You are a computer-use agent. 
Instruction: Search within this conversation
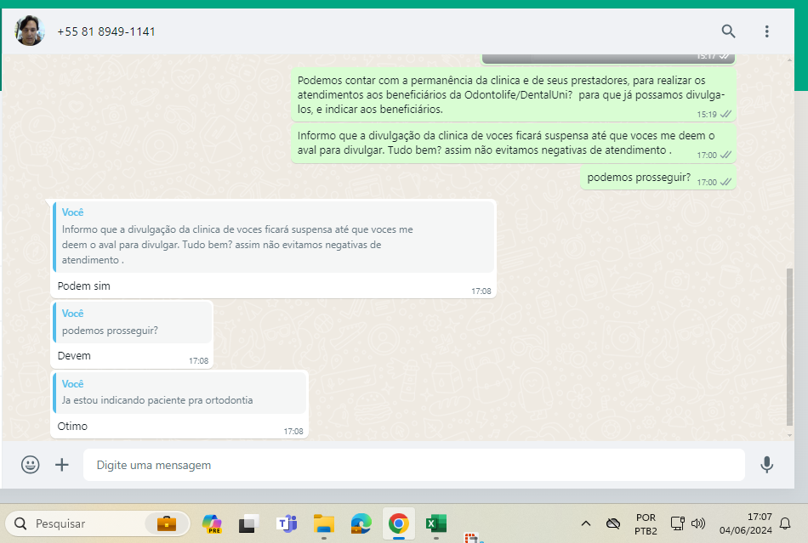pos(728,31)
